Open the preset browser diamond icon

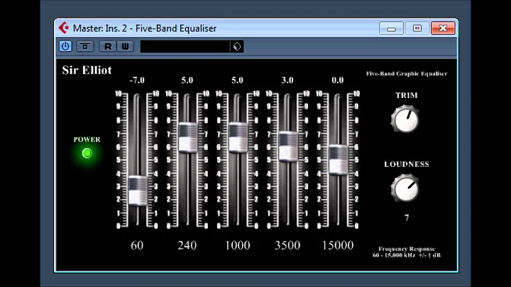click(x=237, y=46)
